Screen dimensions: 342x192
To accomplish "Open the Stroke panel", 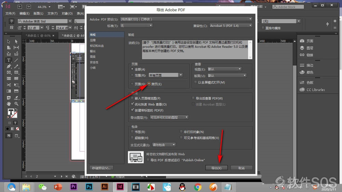I will [x=307, y=65].
